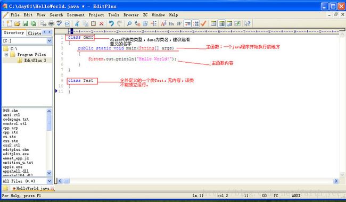Toggle the Ruler display icon
346x202 pixels.
pos(187,23)
